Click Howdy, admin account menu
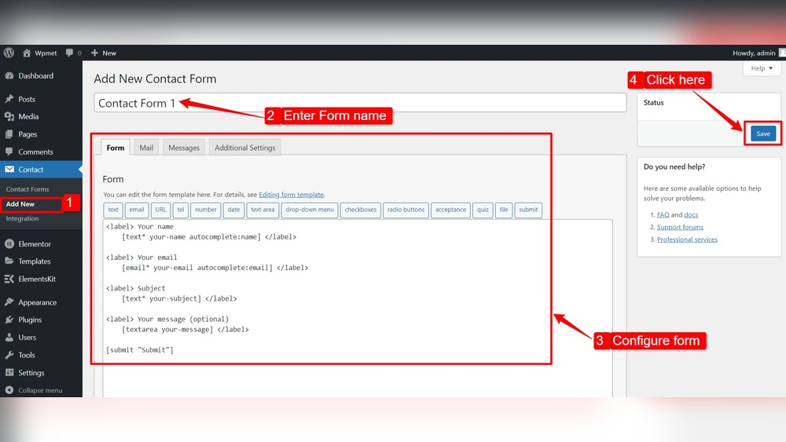786x442 pixels. point(758,53)
